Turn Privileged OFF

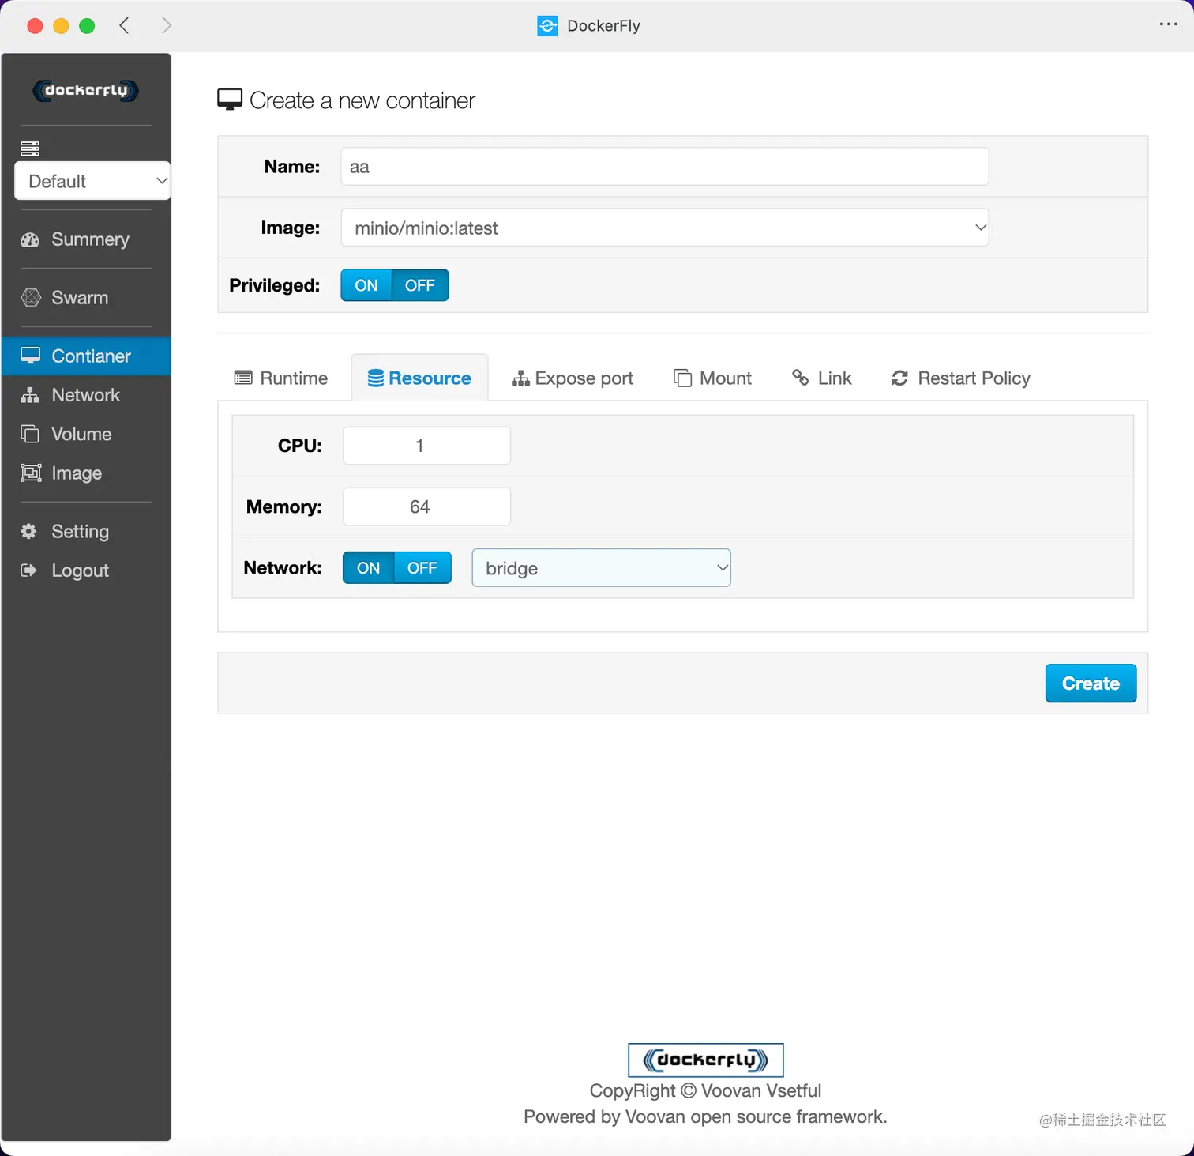click(x=420, y=285)
